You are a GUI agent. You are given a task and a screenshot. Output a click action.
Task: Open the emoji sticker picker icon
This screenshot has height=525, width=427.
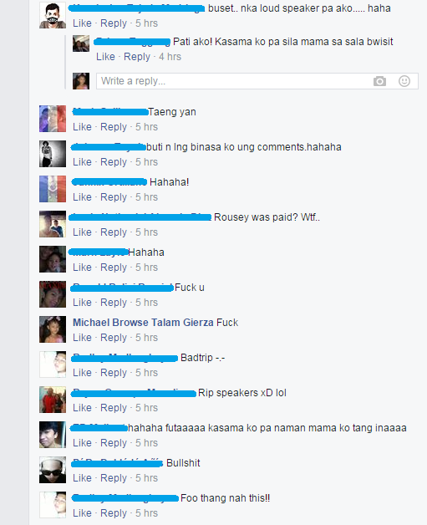(404, 81)
